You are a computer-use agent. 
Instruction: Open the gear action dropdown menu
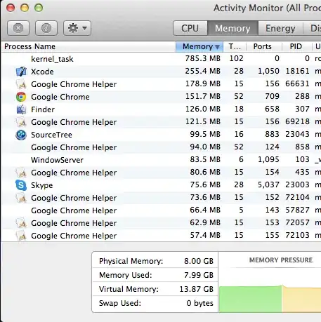[x=77, y=28]
